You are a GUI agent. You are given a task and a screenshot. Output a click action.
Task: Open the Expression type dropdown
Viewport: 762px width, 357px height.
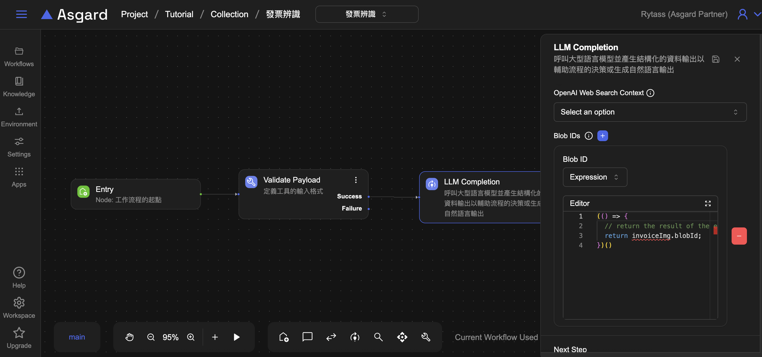[595, 177]
